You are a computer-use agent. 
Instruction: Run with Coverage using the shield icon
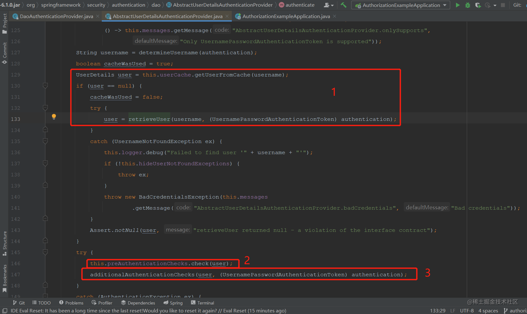[x=478, y=5]
